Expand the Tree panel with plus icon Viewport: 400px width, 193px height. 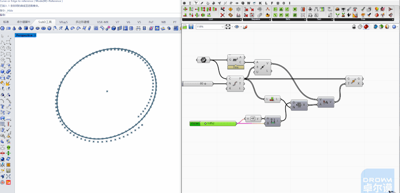393,20
